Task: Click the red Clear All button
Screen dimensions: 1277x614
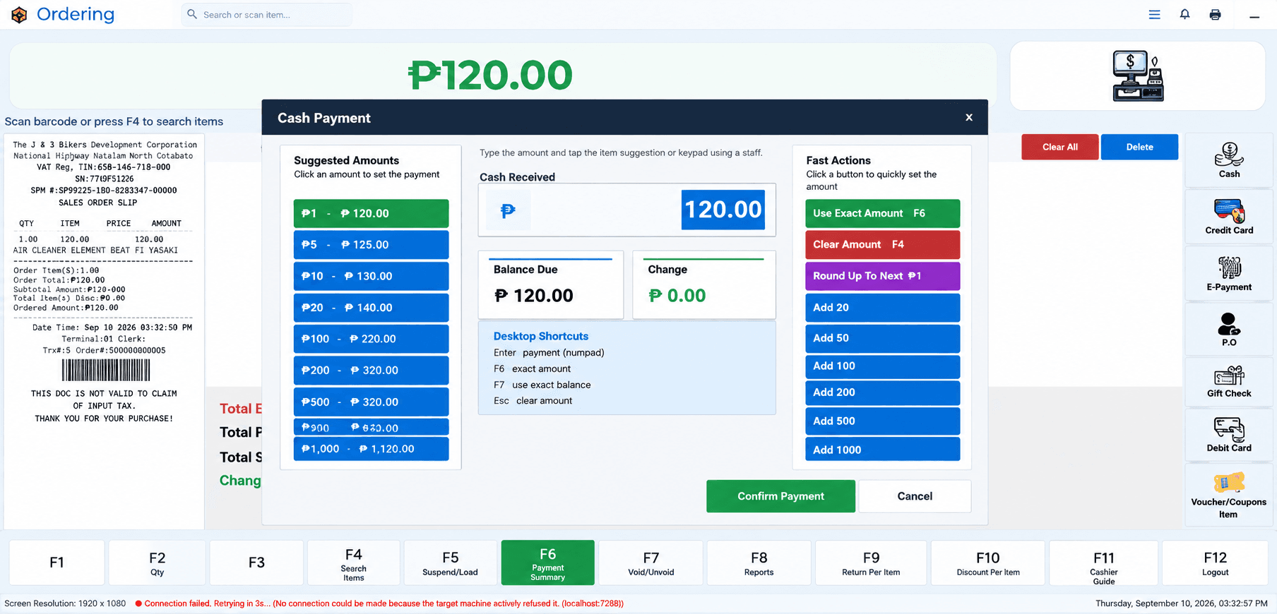Action: point(1060,147)
